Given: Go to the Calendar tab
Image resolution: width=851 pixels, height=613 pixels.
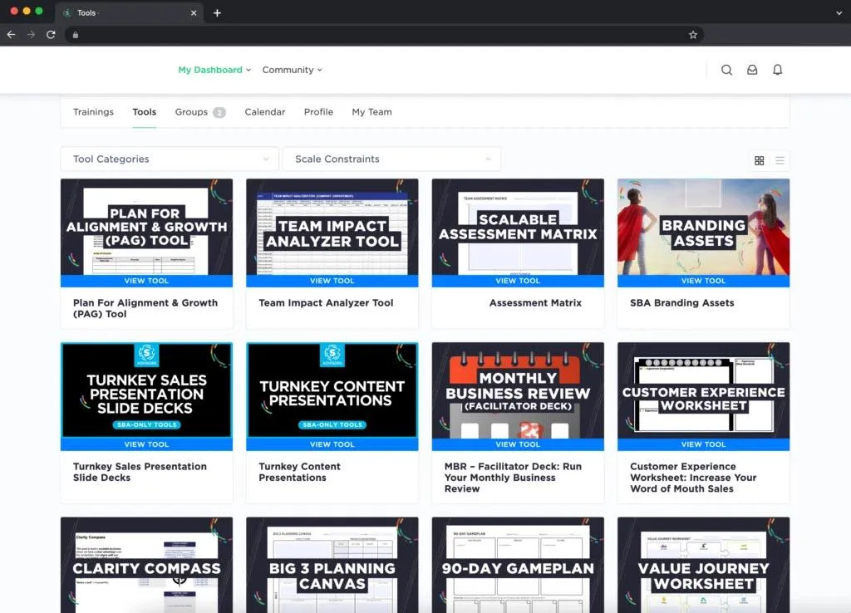Looking at the screenshot, I should (x=264, y=112).
